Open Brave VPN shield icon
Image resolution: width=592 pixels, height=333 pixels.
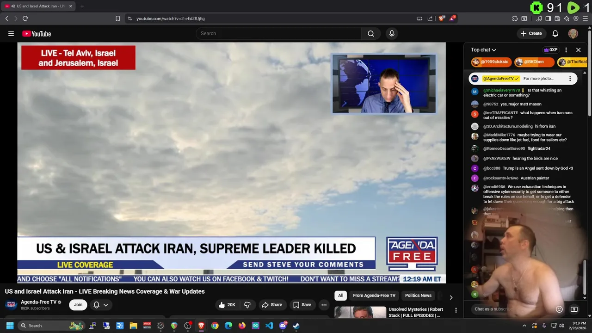pos(576,18)
